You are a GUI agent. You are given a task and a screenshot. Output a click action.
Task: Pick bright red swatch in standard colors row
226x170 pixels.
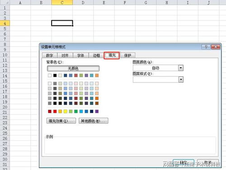[x=55, y=111]
